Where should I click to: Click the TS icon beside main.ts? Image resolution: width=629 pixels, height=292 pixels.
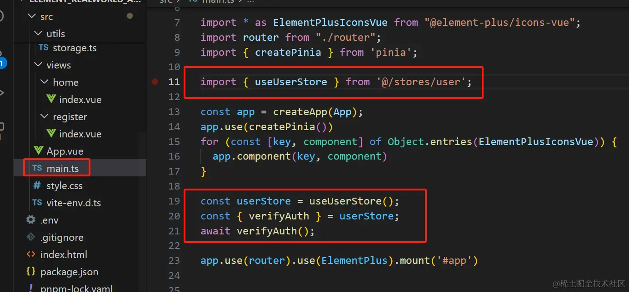37,168
